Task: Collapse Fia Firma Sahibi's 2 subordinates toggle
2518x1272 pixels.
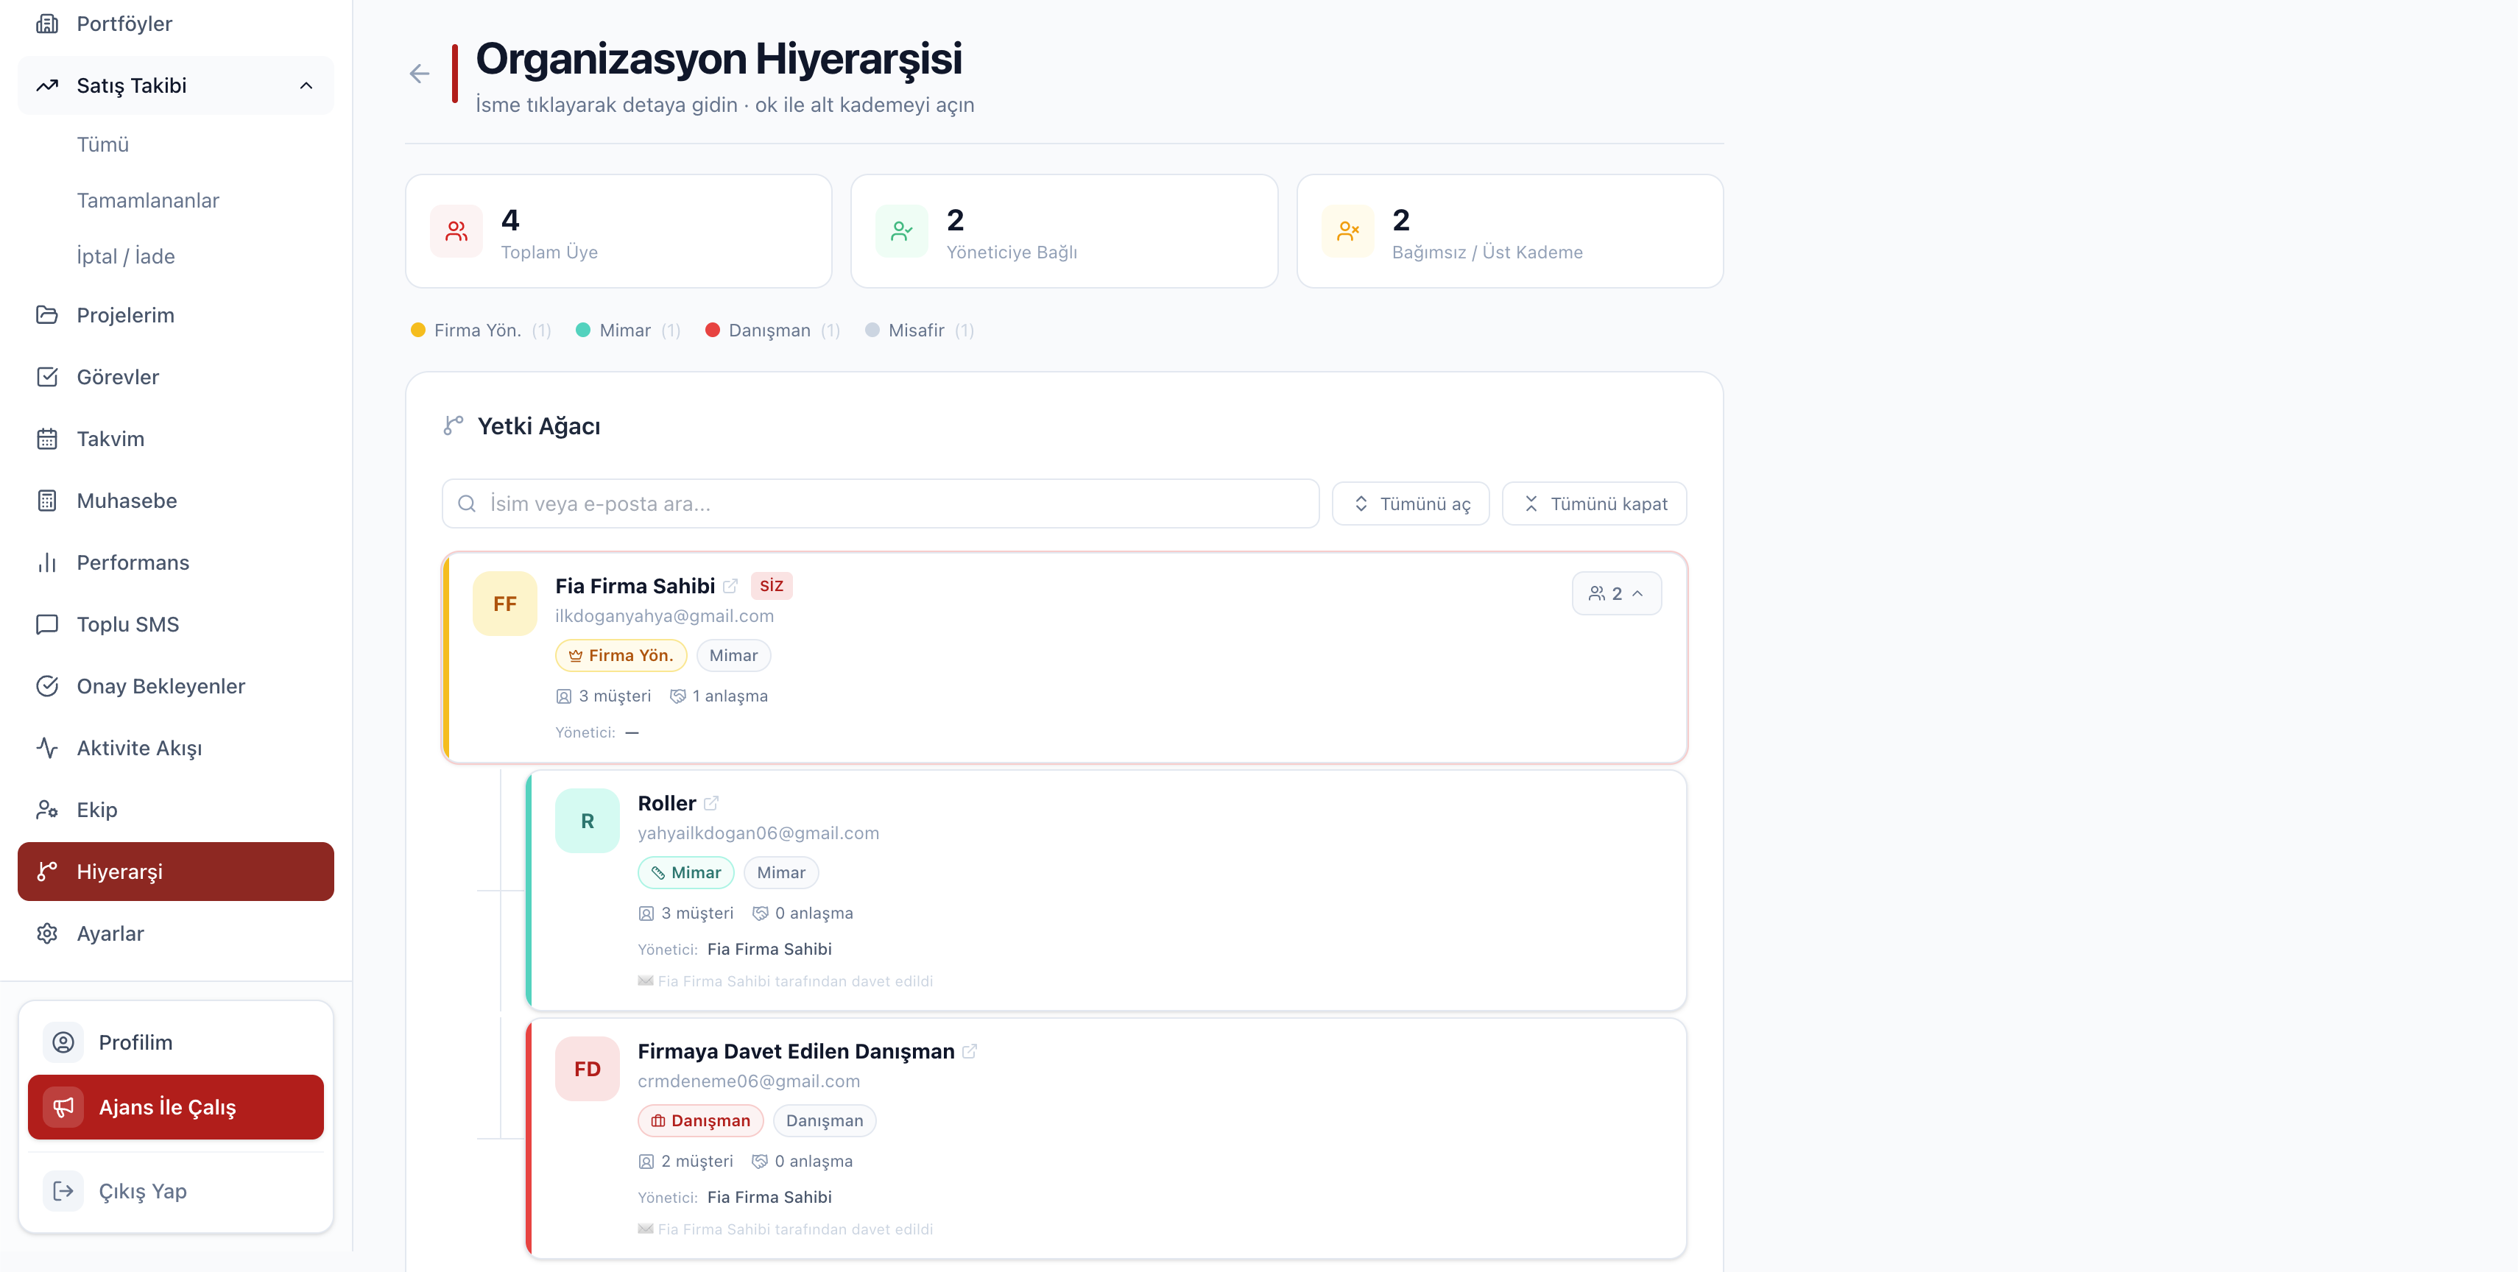Action: pos(1616,594)
